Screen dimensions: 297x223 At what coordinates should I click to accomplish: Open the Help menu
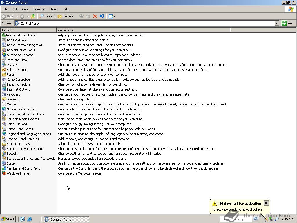point(65,9)
